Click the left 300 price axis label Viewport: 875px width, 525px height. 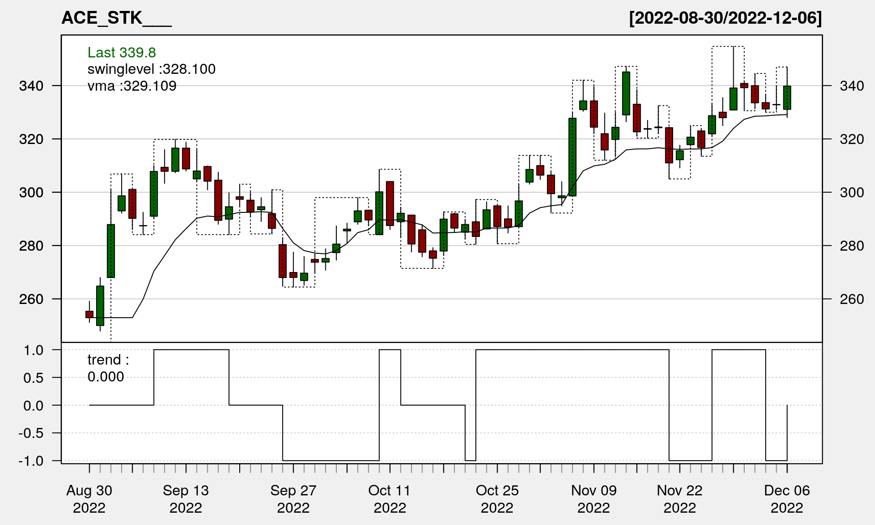[31, 192]
